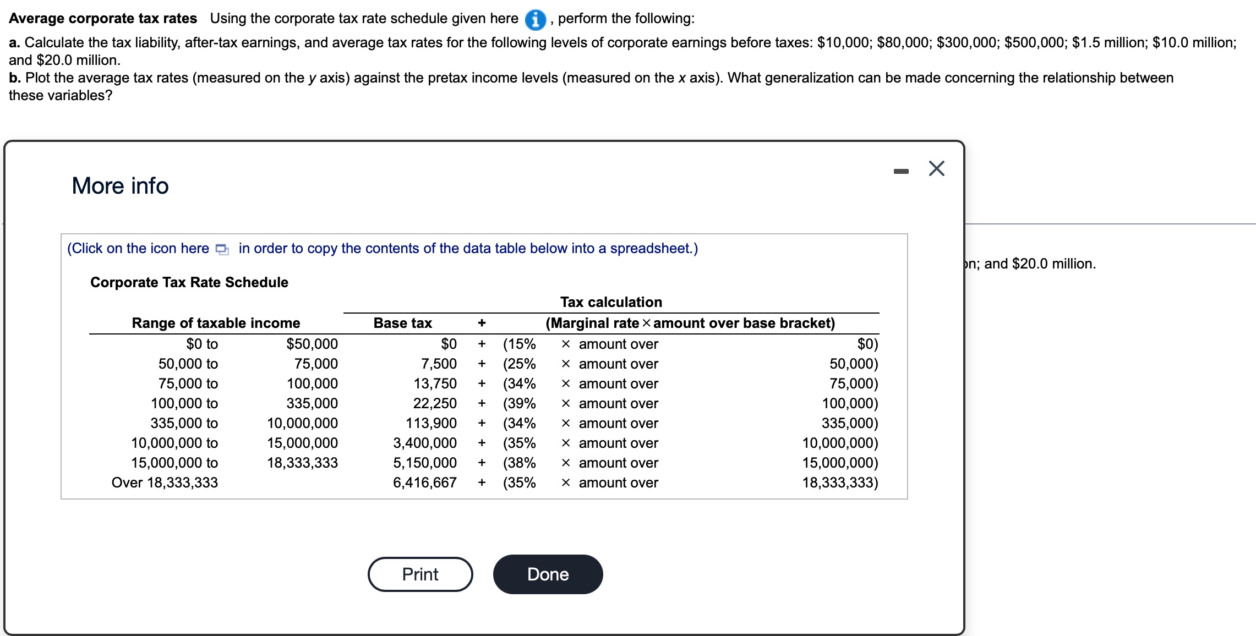Click the Tax calculation header
The width and height of the screenshot is (1256, 636).
pyautogui.click(x=611, y=302)
